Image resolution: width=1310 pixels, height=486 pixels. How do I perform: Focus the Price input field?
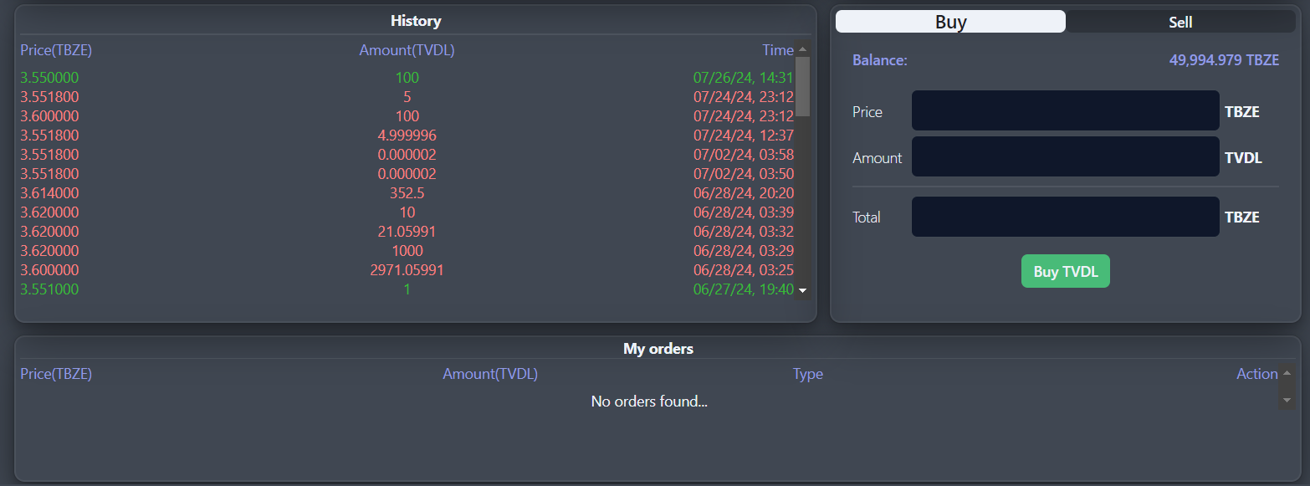(x=1065, y=111)
